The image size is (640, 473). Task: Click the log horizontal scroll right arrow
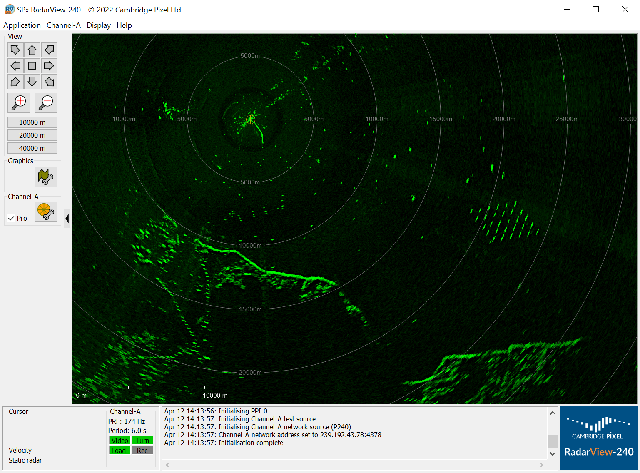click(541, 465)
